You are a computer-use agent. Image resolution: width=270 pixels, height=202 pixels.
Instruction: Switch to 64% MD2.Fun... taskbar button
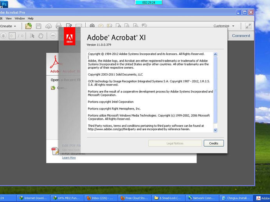coord(67,198)
